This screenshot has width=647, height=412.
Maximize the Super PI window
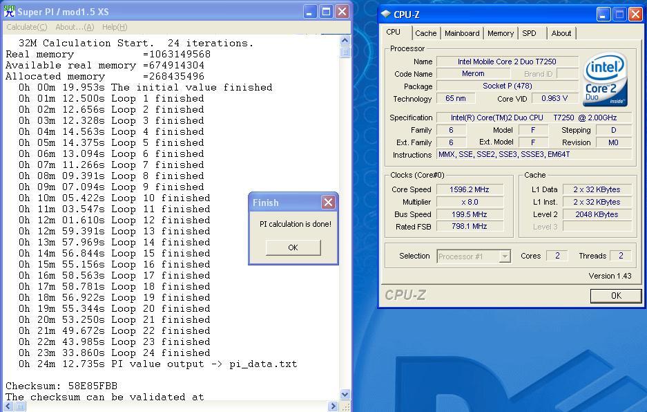[x=326, y=12]
